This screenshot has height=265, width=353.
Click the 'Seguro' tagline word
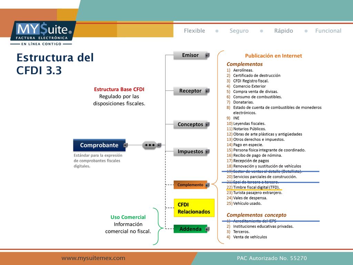pyautogui.click(x=239, y=31)
